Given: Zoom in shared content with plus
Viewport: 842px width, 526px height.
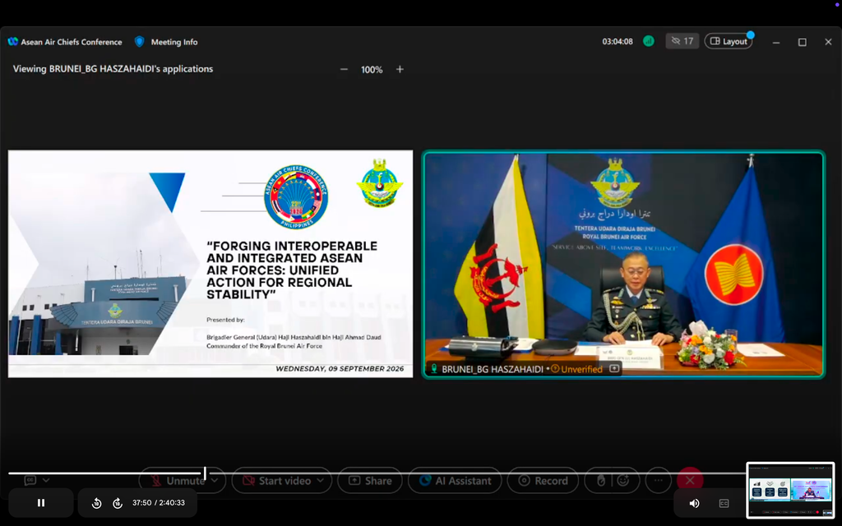Looking at the screenshot, I should coord(400,69).
